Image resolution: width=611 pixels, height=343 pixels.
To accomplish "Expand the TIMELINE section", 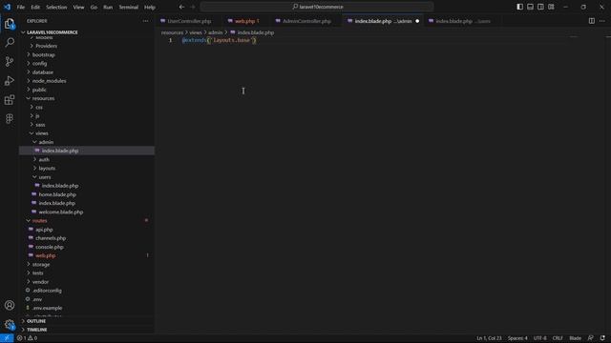I will 36,330.
